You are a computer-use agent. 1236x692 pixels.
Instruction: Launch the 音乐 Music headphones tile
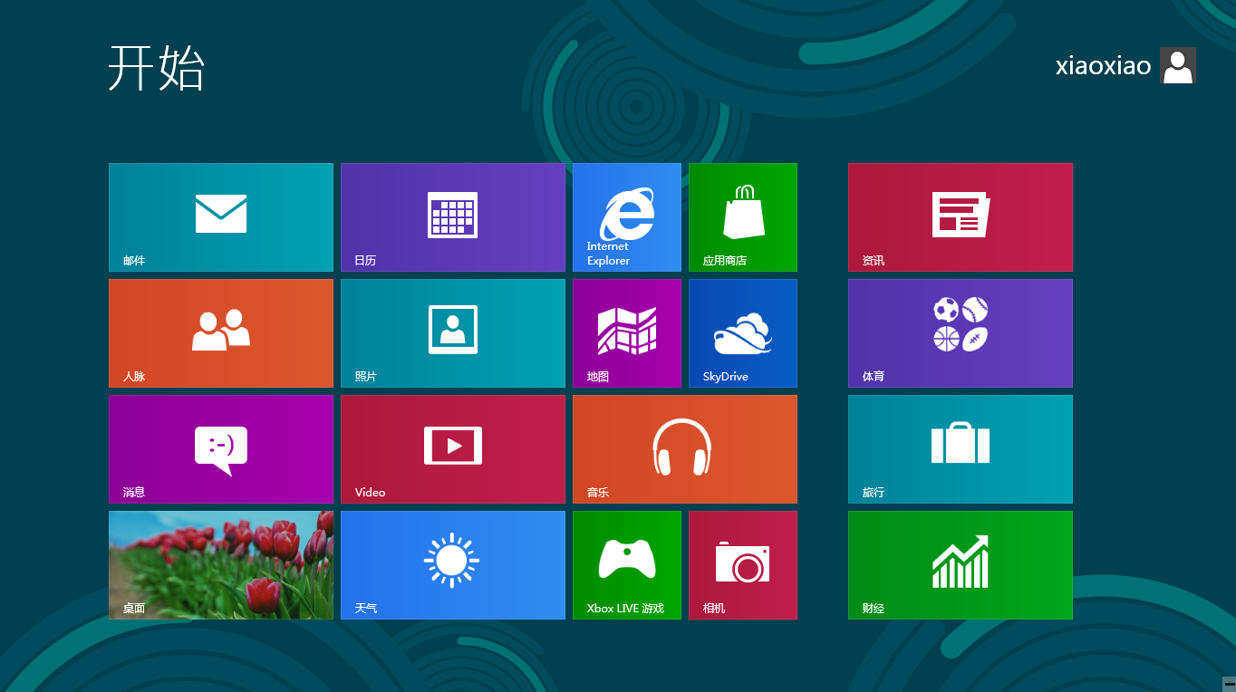[685, 449]
